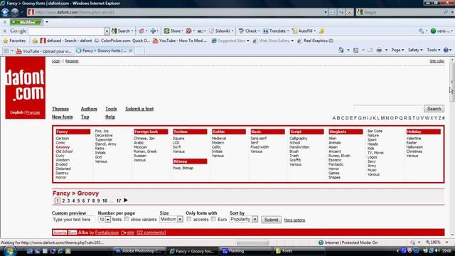This screenshot has height=256, width=455.
Task: Open the Themes menu link
Action: click(x=60, y=109)
